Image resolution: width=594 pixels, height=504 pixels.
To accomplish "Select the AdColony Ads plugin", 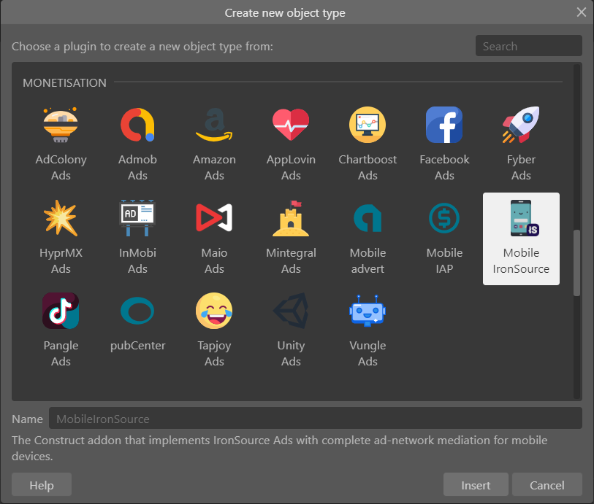I will 61,144.
